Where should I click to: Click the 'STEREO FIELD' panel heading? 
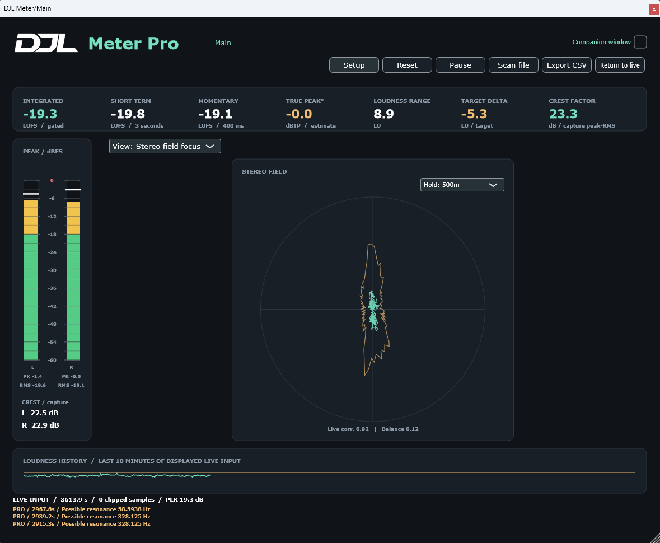264,171
